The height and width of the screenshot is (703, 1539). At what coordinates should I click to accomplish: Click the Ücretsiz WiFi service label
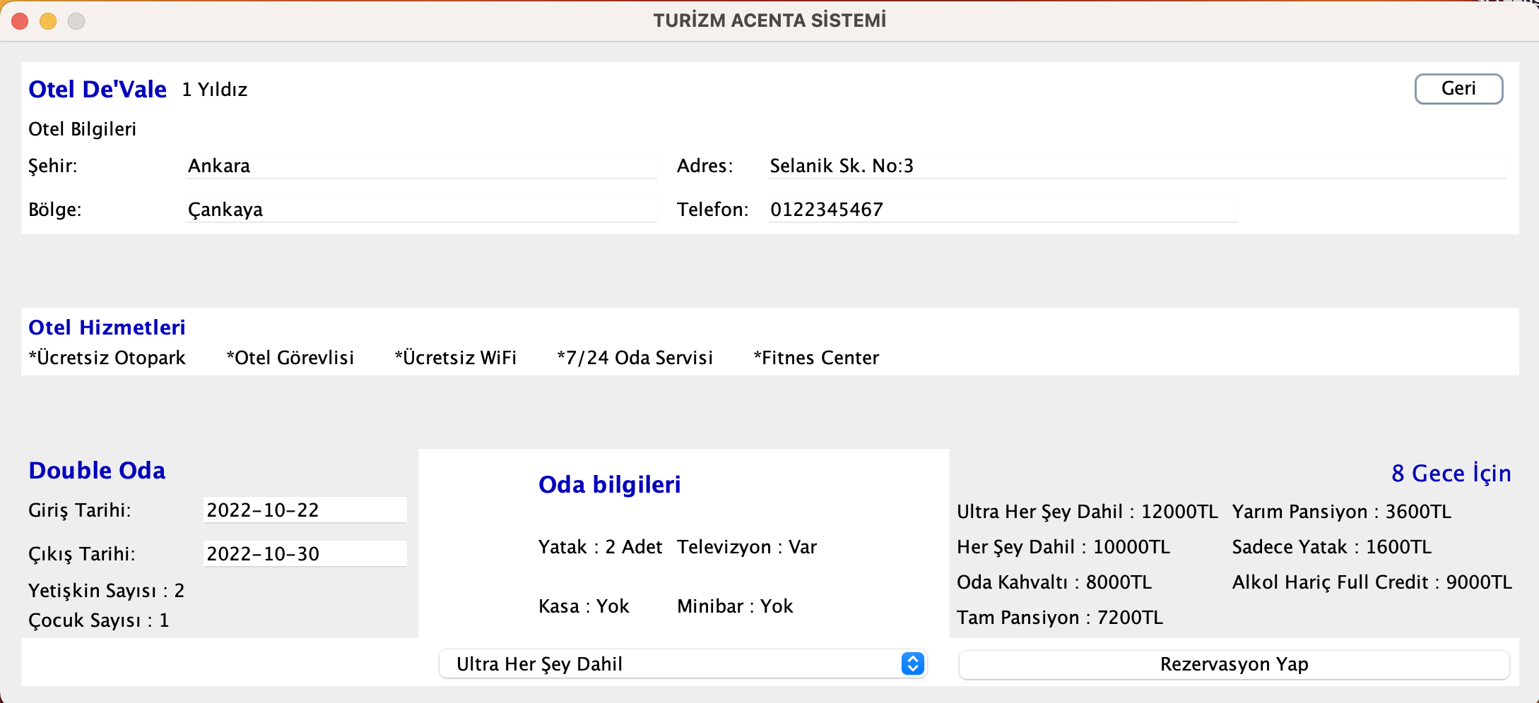pyautogui.click(x=455, y=357)
